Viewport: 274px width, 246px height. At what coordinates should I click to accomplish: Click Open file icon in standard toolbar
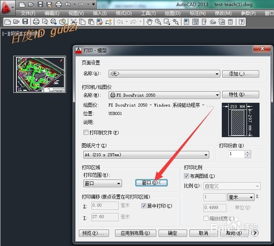pyautogui.click(x=16, y=22)
